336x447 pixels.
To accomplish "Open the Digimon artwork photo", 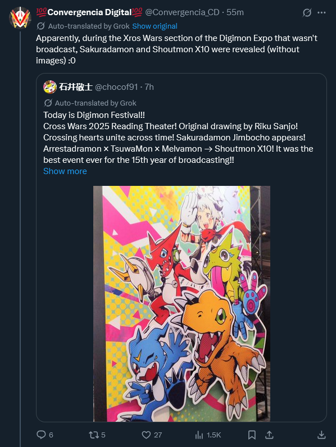I will 181,304.
